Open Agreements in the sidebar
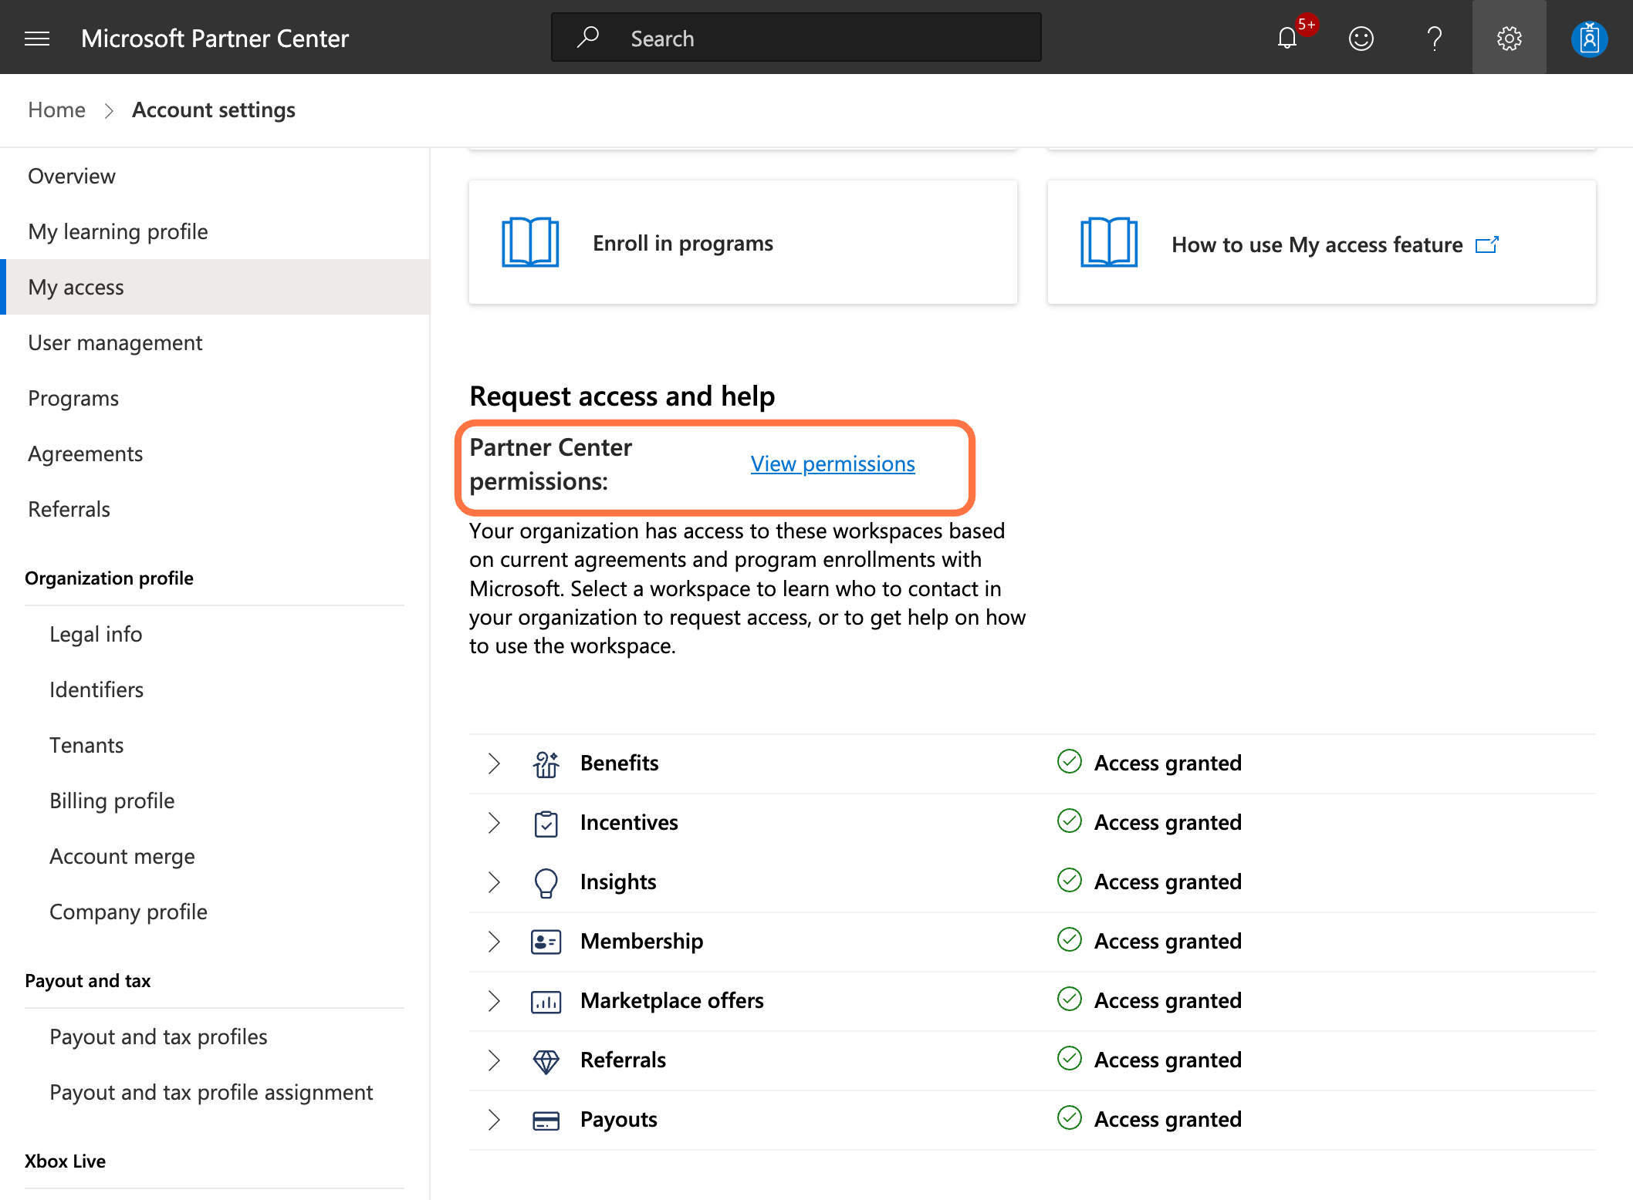 [215, 453]
